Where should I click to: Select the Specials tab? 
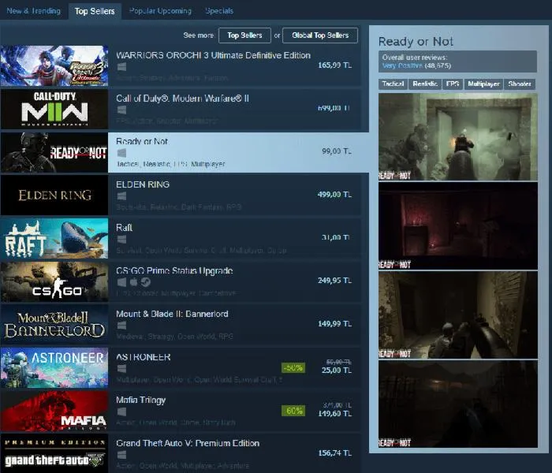coord(218,11)
